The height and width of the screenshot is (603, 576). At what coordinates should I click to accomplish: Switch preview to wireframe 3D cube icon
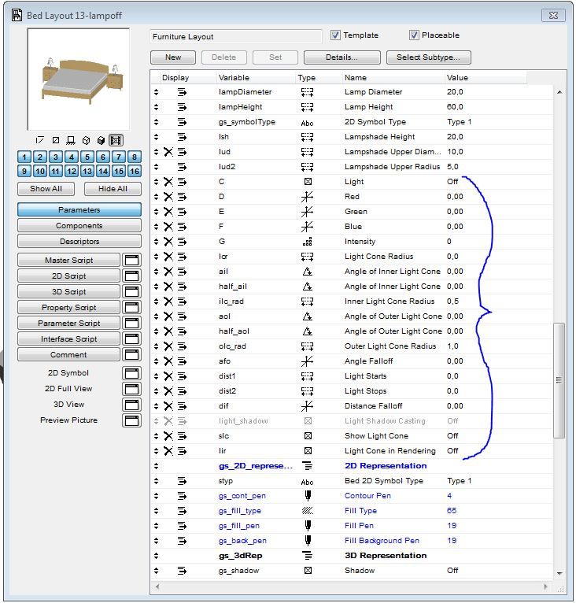(x=86, y=140)
